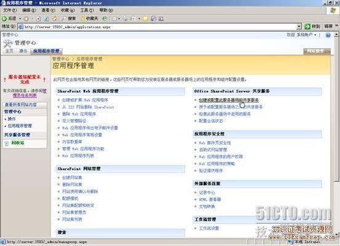Click 查看所有网站内容 in the sidebar
This screenshot has width=340, height=246.
pos(21,105)
